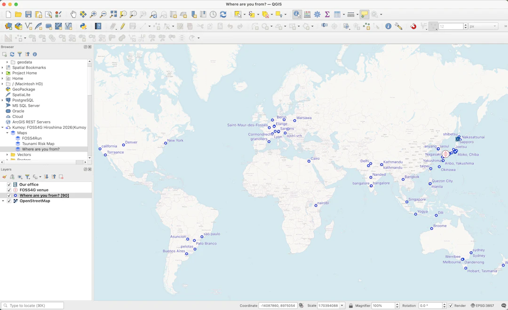Open a project with the folder icon
Image resolution: width=508 pixels, height=310 pixels.
tap(18, 14)
